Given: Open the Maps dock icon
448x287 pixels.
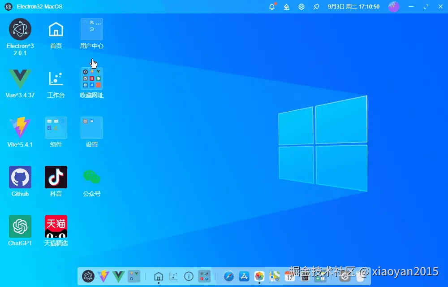Looking at the screenshot, I should pos(274,276).
